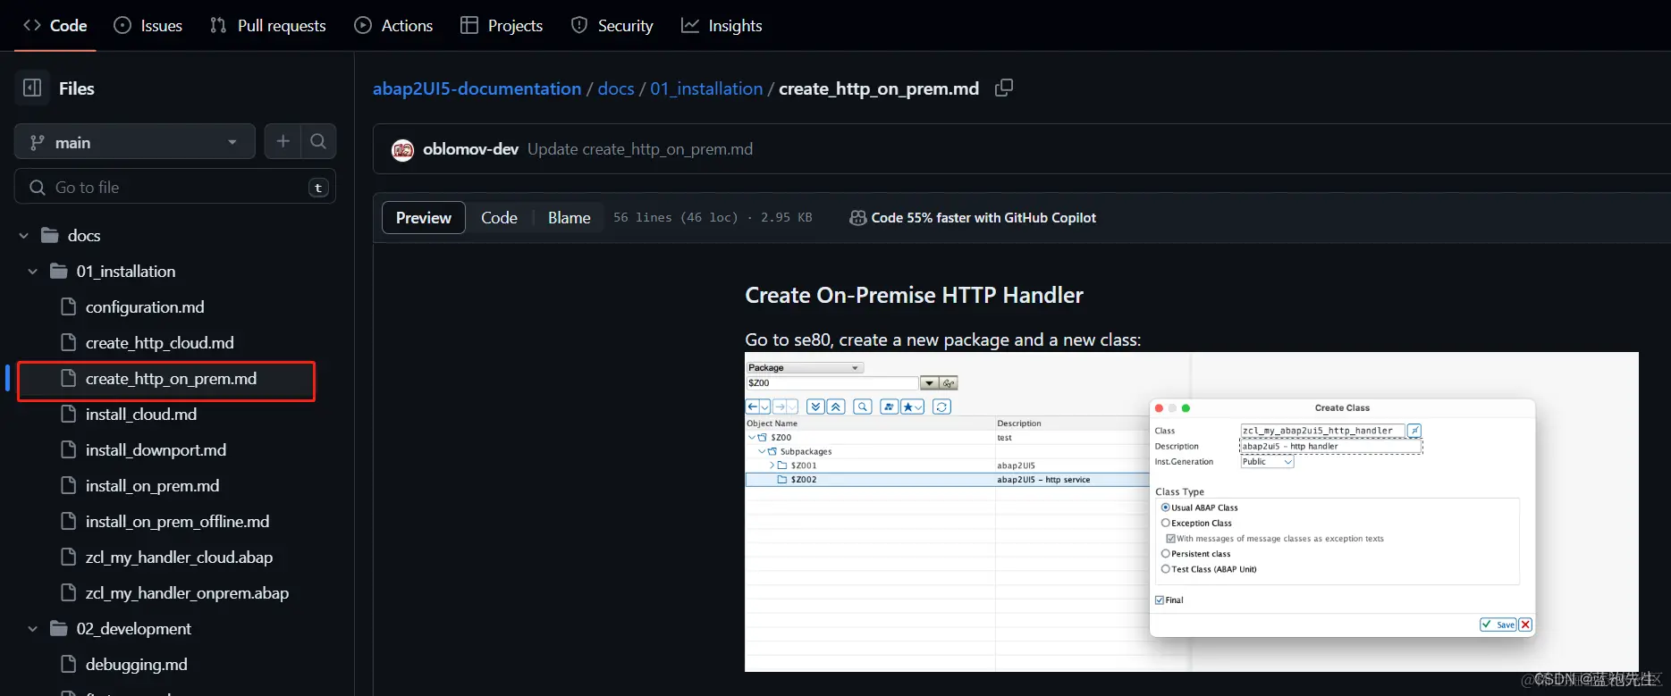Click 'Code 55% faster with GitHub Copilot'
Screen dimensions: 1671x696
tap(983, 218)
